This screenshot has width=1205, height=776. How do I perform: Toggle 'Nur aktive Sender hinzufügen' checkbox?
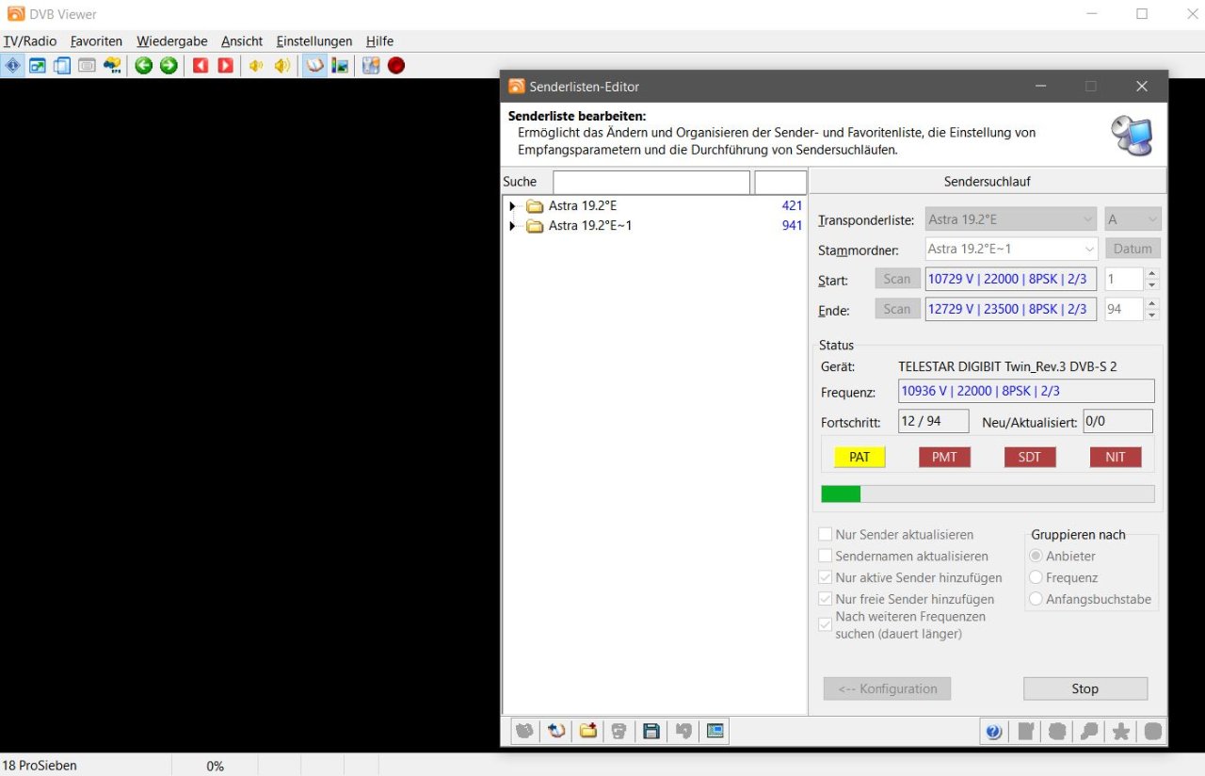826,577
